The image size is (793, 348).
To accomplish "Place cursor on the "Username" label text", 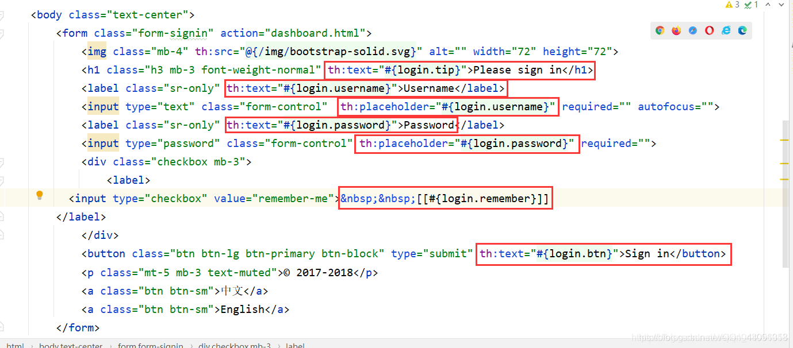I will pyautogui.click(x=429, y=88).
